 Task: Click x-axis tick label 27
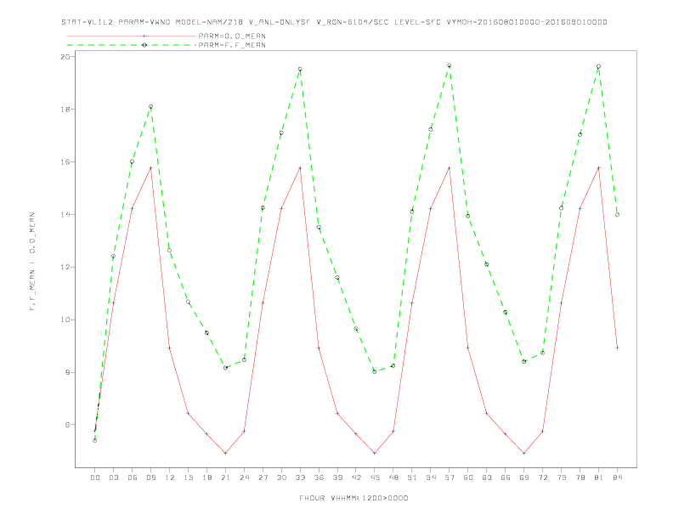tap(263, 478)
